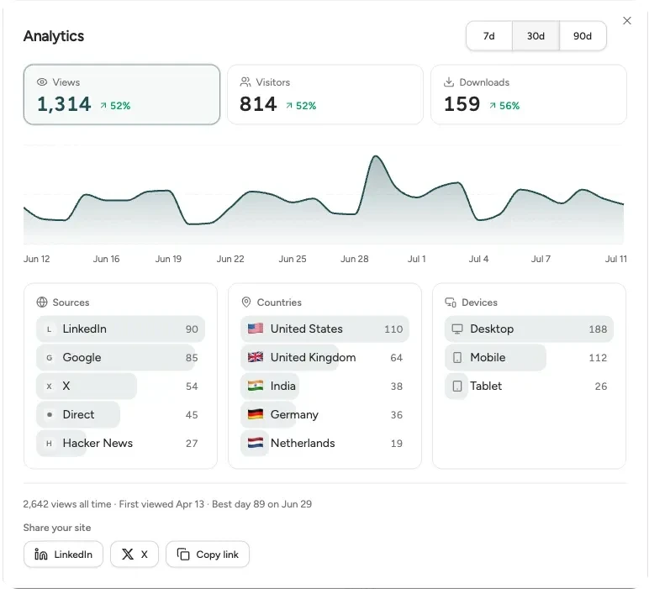This screenshot has height=589, width=649.
Task: Select the Downloads metric card
Action: click(x=529, y=94)
